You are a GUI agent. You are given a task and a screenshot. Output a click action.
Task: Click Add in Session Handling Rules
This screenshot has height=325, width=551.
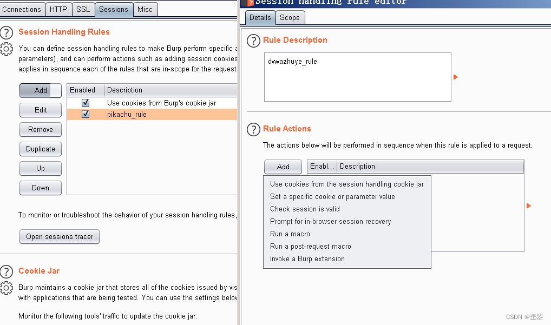[41, 90]
